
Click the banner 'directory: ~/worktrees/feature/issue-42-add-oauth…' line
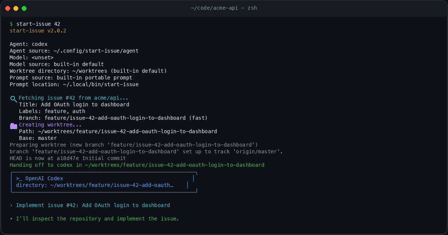tap(95, 185)
